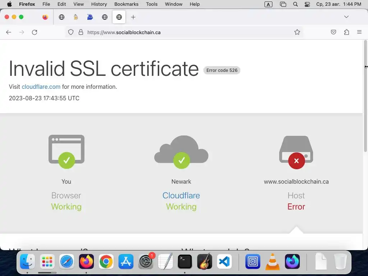This screenshot has width=368, height=276.
Task: Open a new tab with plus button
Action: point(133,17)
